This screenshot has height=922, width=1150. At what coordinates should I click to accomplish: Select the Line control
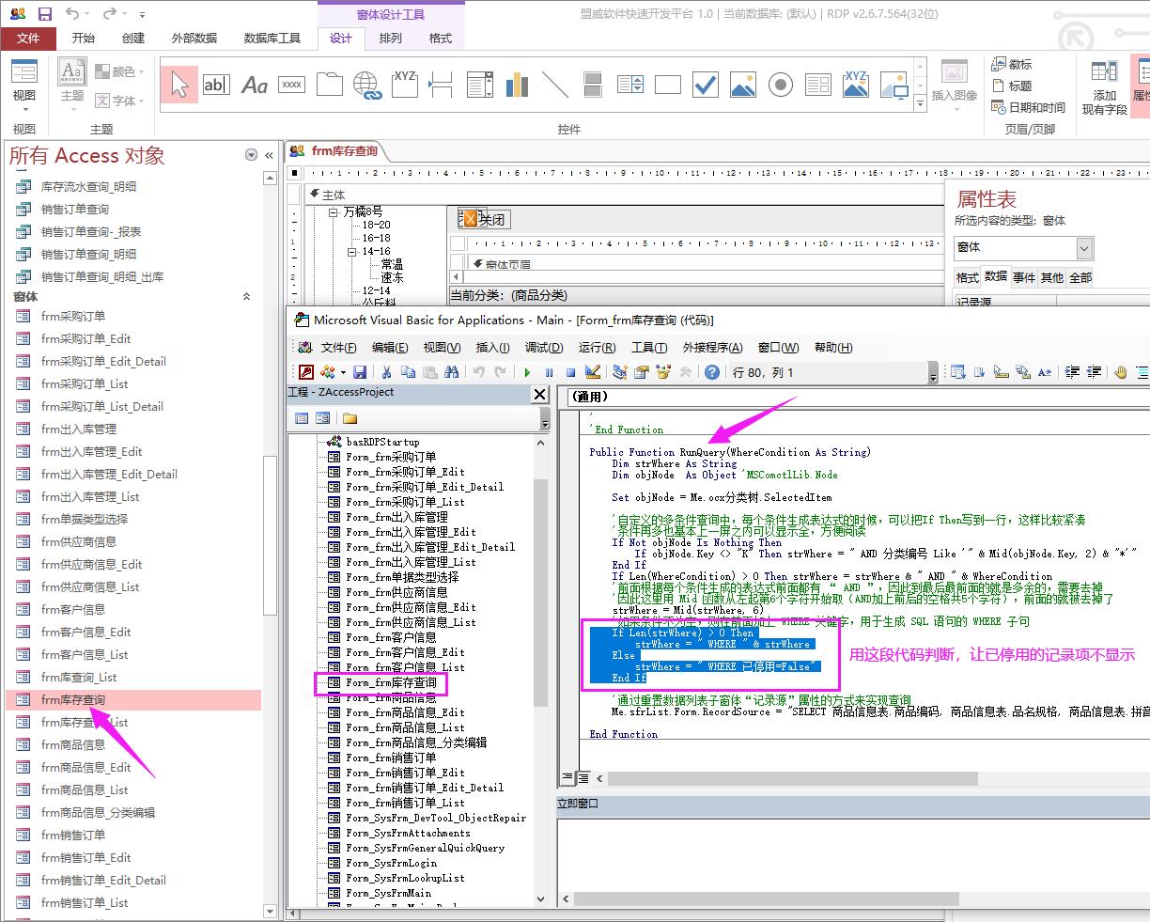pyautogui.click(x=555, y=86)
